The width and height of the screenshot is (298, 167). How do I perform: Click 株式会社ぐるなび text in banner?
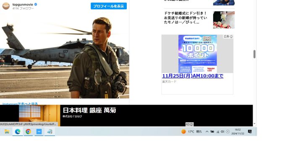pyautogui.click(x=72, y=116)
